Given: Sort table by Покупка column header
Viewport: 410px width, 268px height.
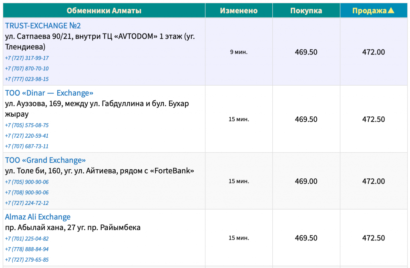Looking at the screenshot, I should click(306, 10).
